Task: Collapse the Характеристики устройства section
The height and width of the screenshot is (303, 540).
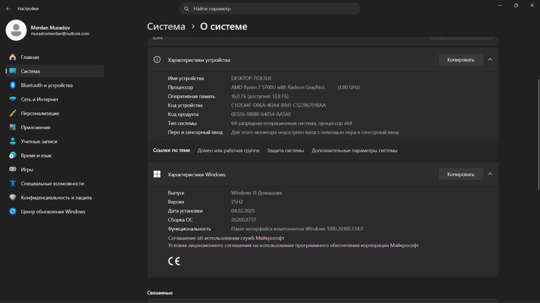Action: coord(490,59)
